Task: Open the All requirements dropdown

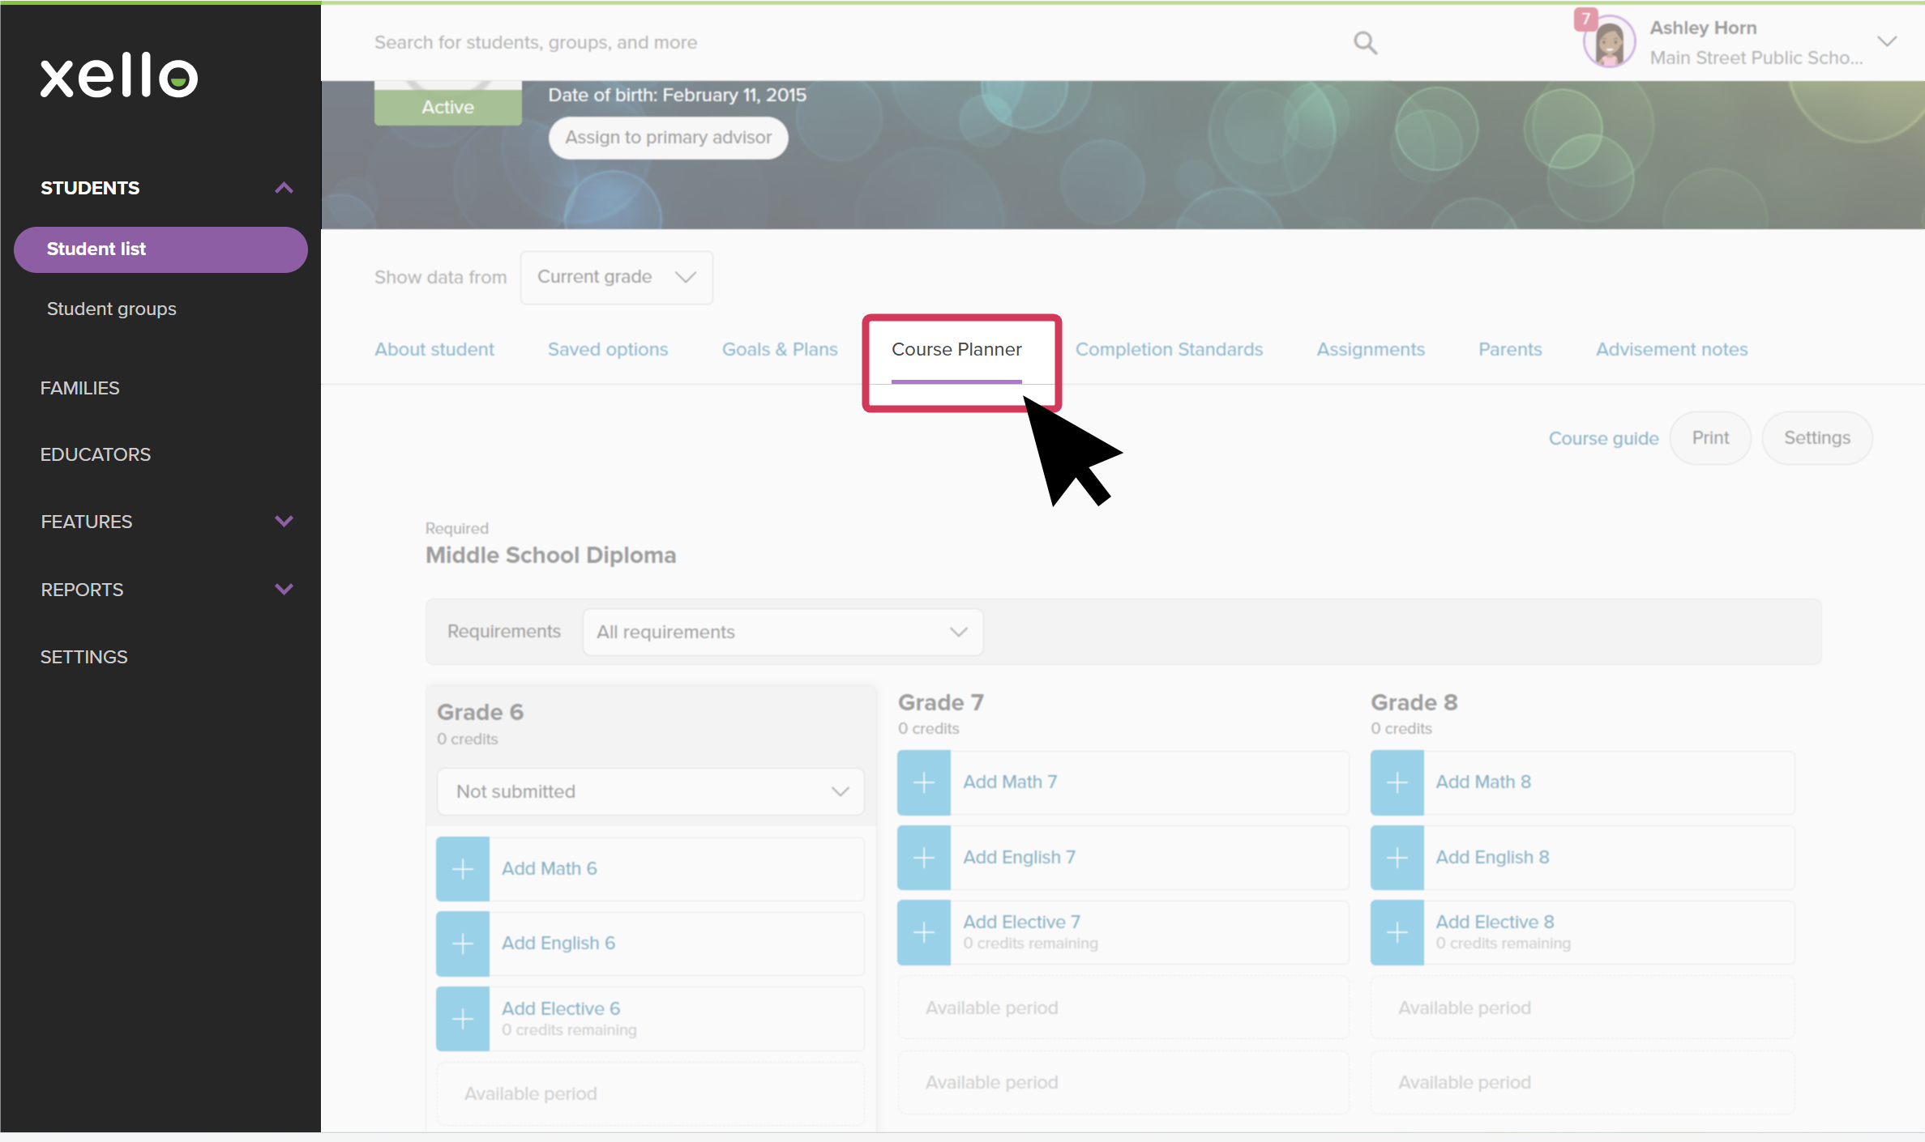Action: [x=782, y=633]
